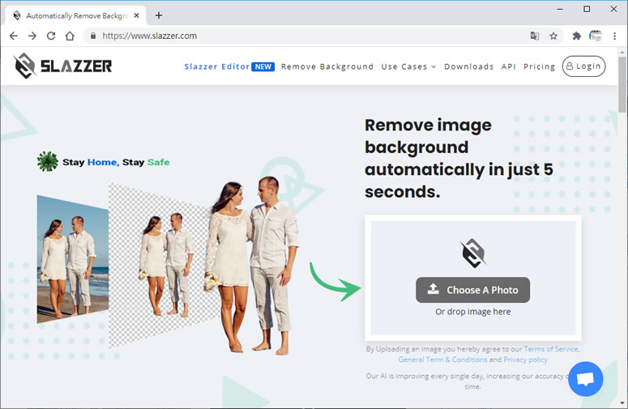Click the green virus icon
The image size is (628, 409).
point(48,162)
